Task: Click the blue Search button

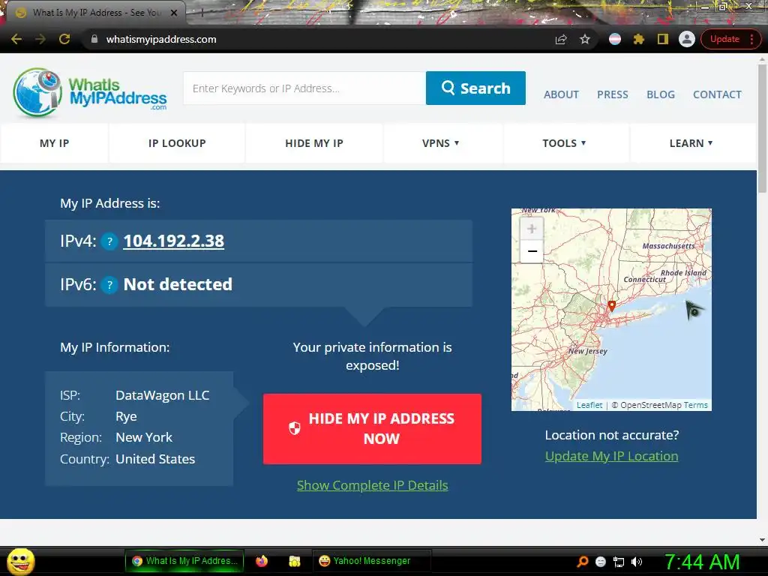Action: 475,88
